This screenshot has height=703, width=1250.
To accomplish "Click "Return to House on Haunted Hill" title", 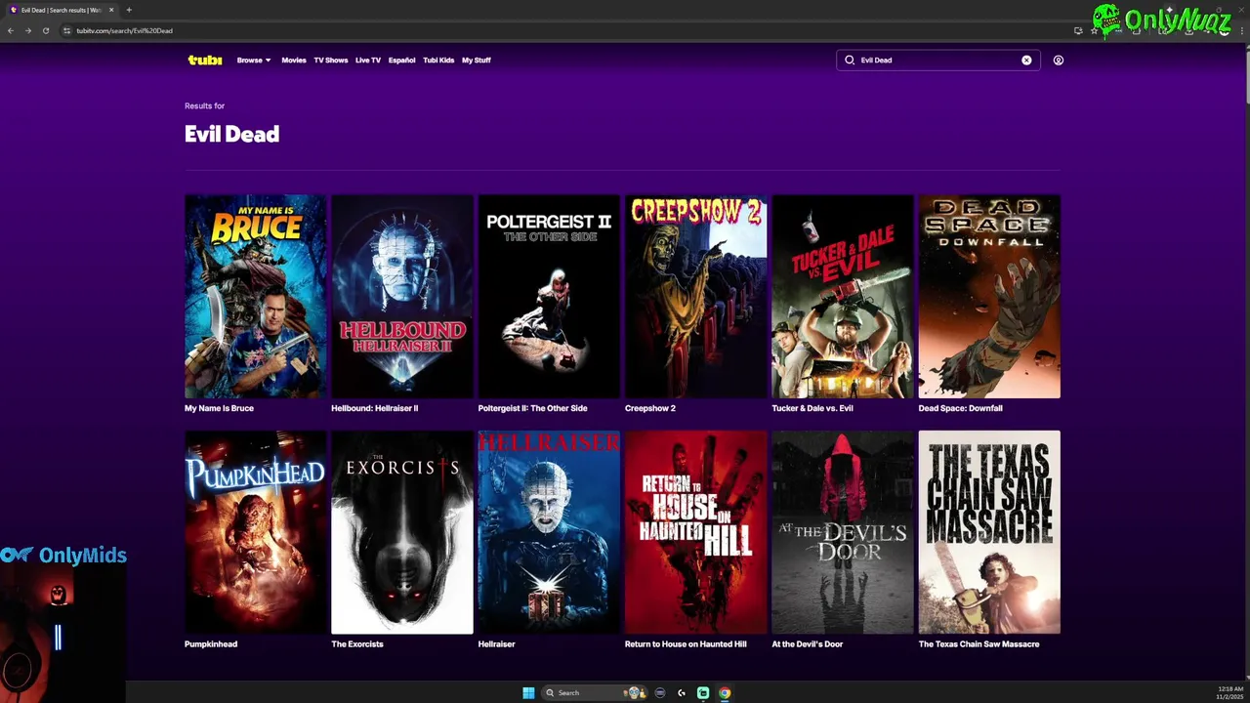I will tap(686, 644).
